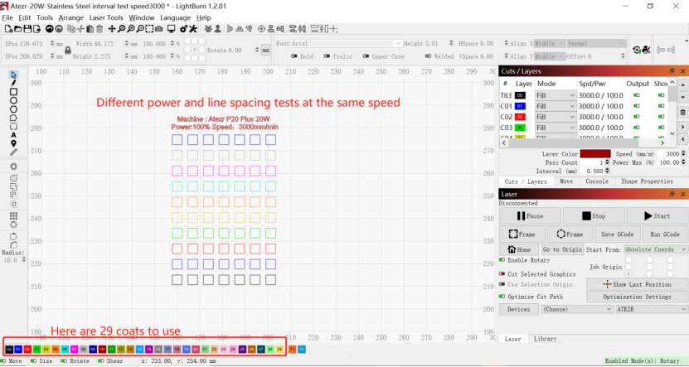Select the Polygon drawing tool

pos(13,109)
